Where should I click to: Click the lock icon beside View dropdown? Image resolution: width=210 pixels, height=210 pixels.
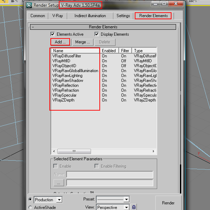point(134,207)
